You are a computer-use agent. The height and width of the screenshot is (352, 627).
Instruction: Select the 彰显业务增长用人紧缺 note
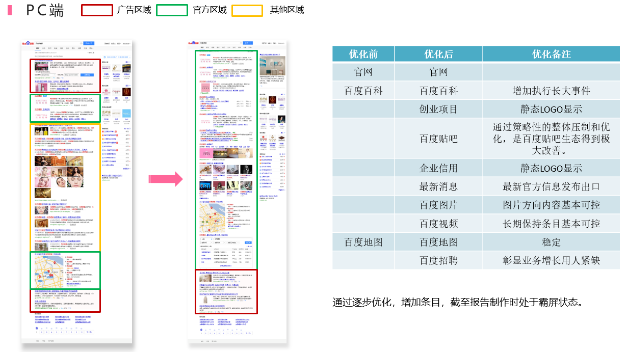tap(552, 260)
